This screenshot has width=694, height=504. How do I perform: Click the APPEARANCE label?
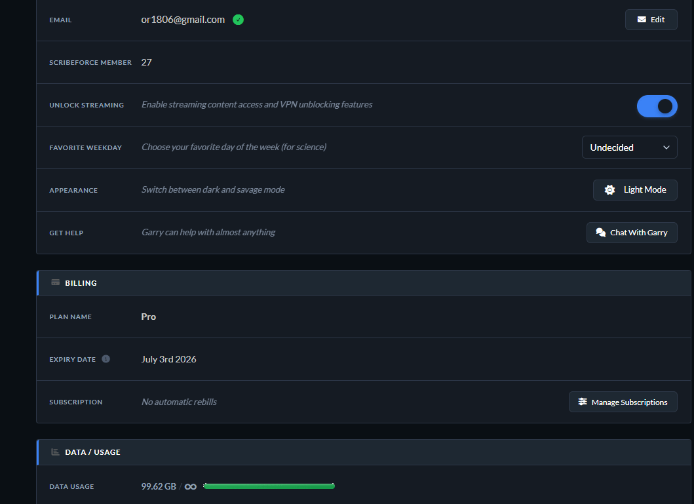click(x=73, y=190)
